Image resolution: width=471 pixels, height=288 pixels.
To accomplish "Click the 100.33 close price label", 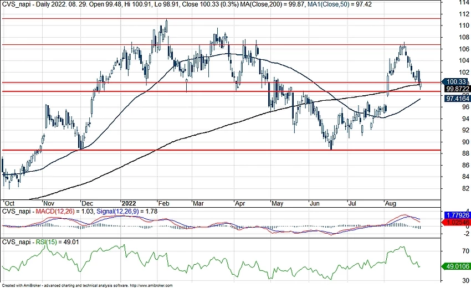I will click(x=456, y=81).
